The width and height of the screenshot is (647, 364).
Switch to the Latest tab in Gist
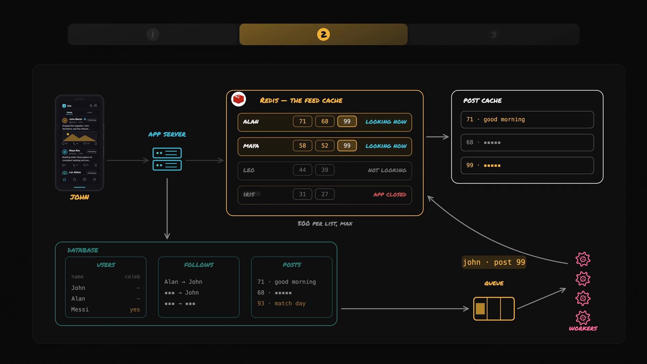[x=89, y=112]
